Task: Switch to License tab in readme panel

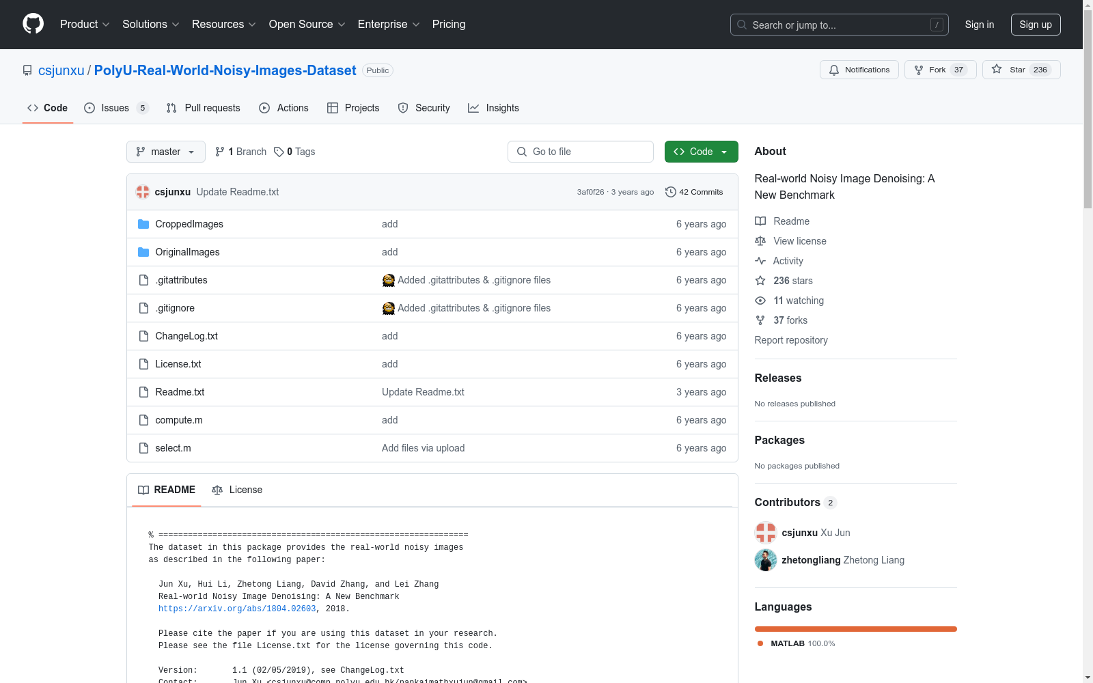Action: [x=237, y=490]
